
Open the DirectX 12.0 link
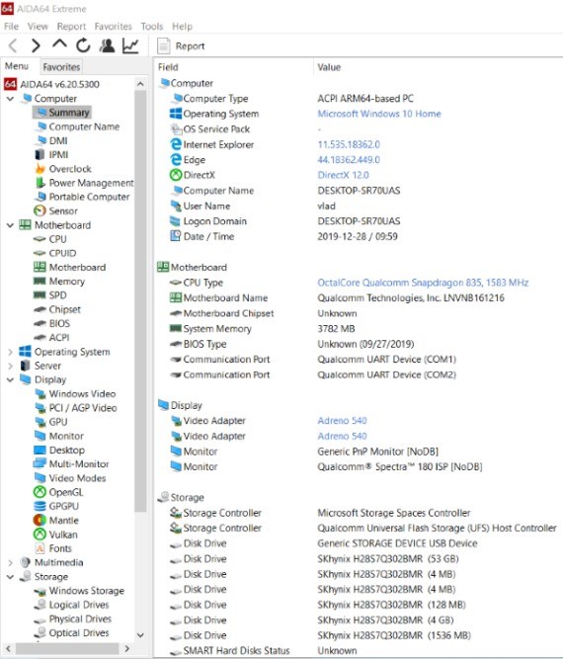[344, 175]
